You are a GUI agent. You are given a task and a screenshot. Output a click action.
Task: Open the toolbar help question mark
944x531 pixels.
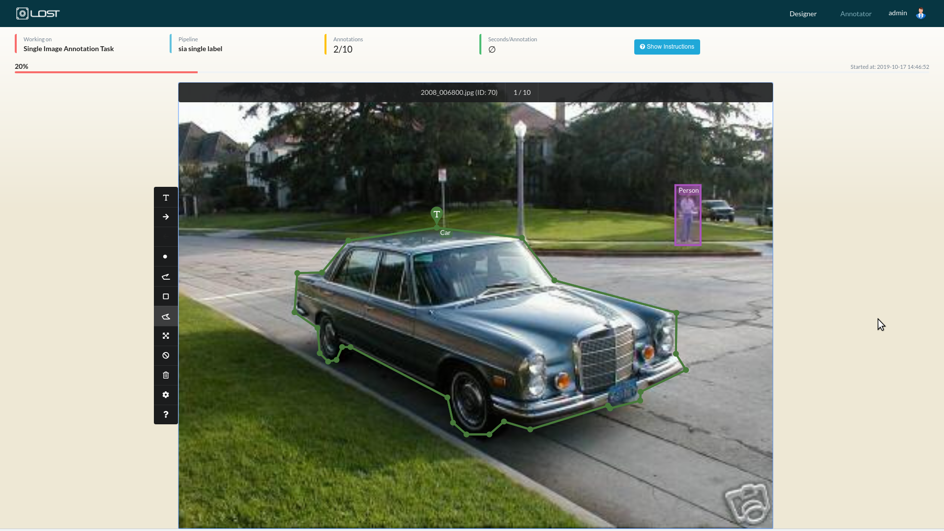click(x=166, y=414)
